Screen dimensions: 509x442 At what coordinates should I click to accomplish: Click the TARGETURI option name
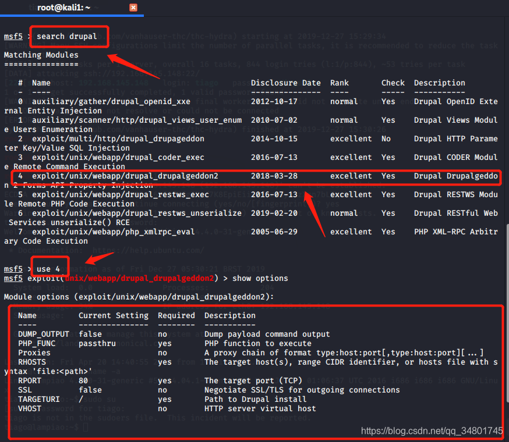pos(39,399)
